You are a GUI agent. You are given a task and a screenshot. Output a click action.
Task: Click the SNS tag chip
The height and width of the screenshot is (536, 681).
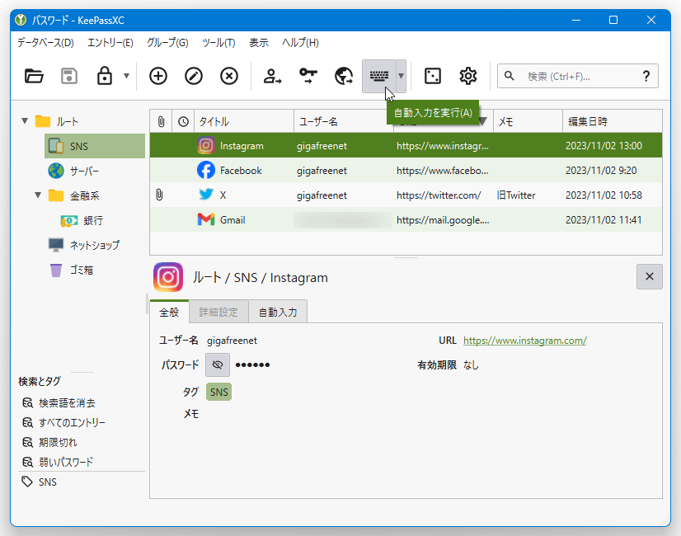pyautogui.click(x=219, y=392)
